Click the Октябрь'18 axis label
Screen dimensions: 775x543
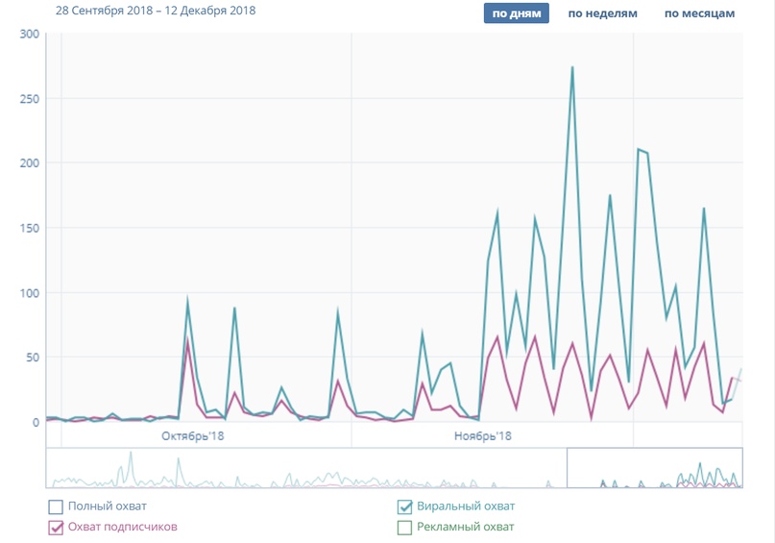point(191,436)
